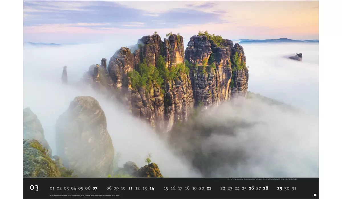Select date 04 in the calendar strip
Screen dimensions: 342x199
point(73,188)
